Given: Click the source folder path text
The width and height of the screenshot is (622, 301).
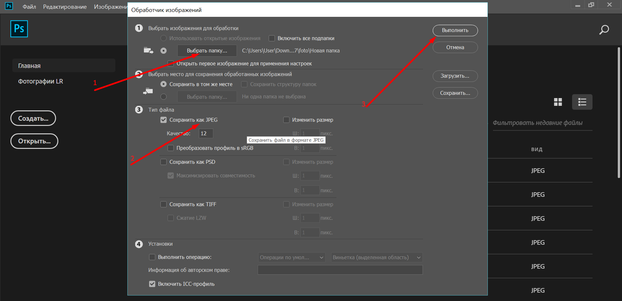Looking at the screenshot, I should 291,50.
